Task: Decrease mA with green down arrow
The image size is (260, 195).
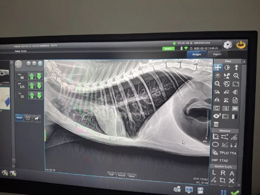Action: [39, 86]
